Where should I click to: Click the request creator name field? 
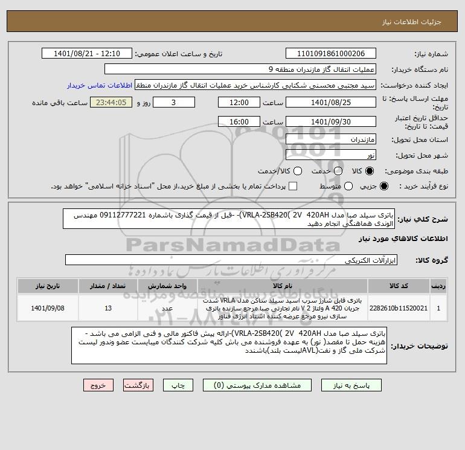click(x=255, y=85)
